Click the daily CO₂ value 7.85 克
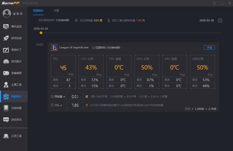 [141, 20]
